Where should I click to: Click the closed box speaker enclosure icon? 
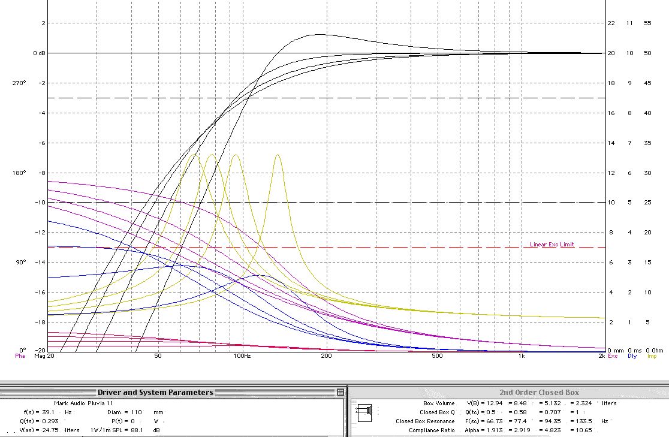click(365, 412)
